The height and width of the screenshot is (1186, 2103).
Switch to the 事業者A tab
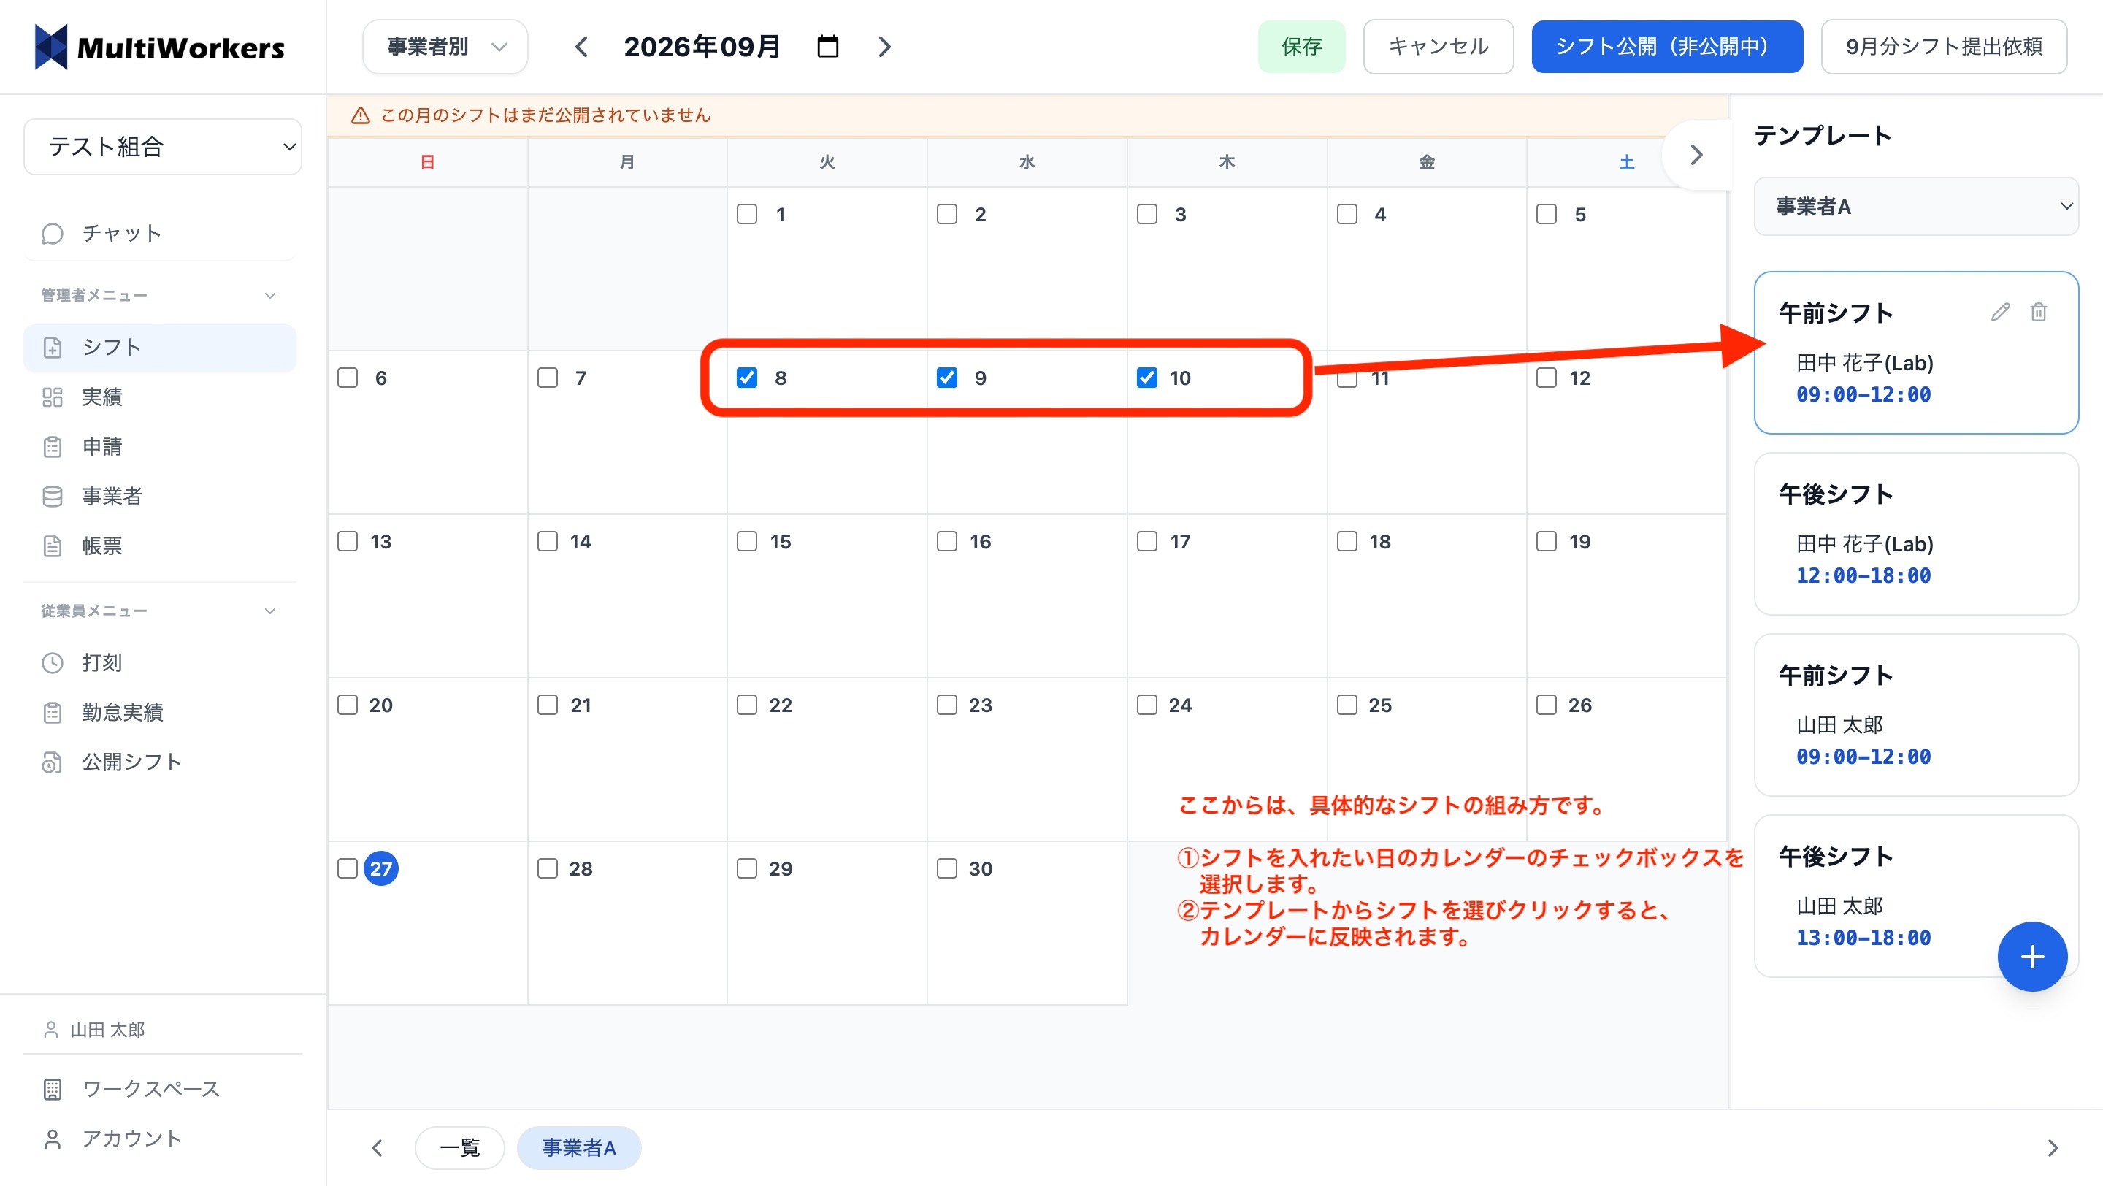[x=579, y=1149]
